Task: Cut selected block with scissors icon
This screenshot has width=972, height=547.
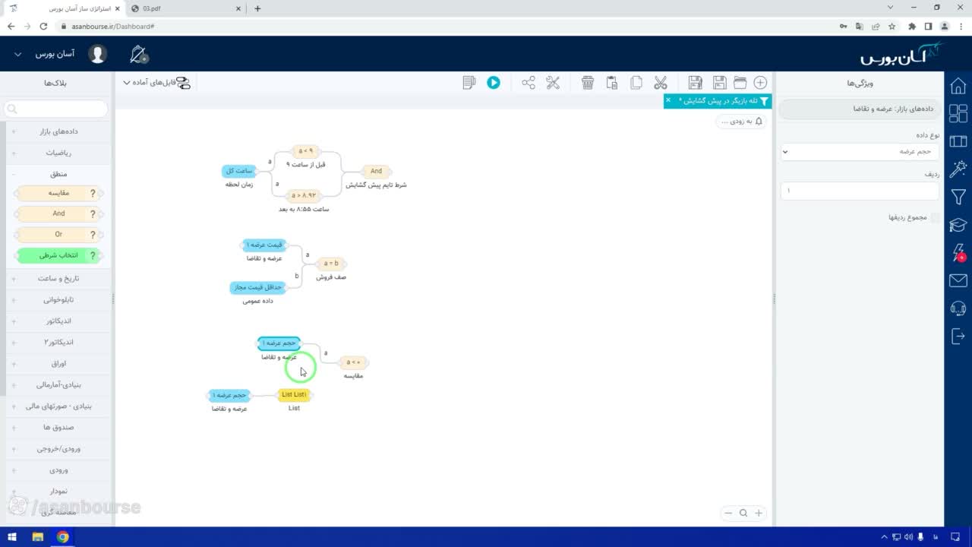Action: click(x=661, y=83)
